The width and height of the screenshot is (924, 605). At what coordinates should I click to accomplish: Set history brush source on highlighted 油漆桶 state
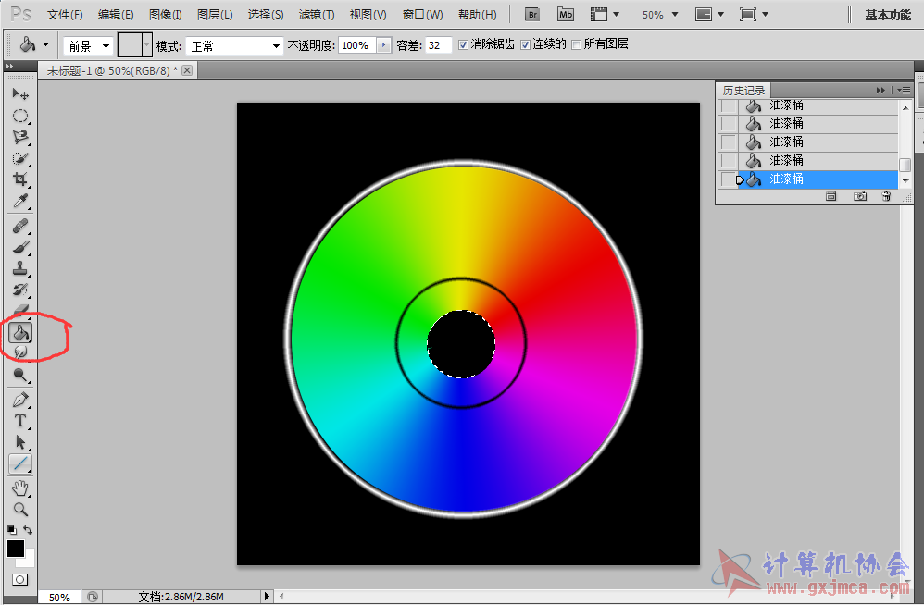coord(729,179)
